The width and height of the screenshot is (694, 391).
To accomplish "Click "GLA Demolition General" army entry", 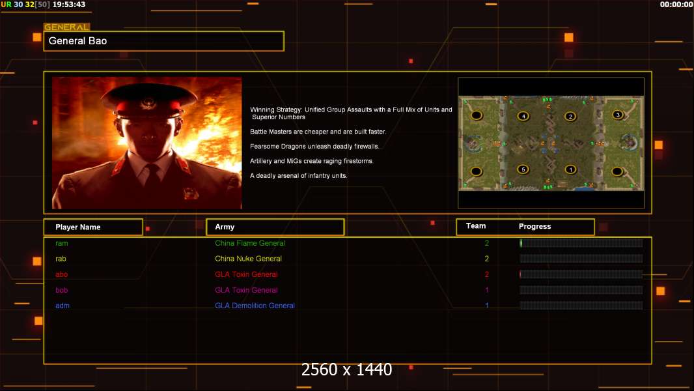I will pos(255,306).
